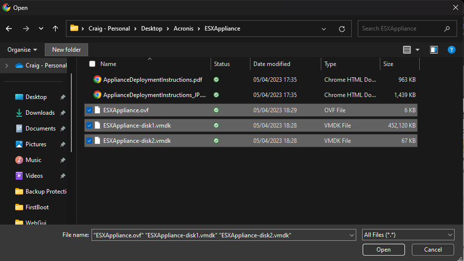Open the view options dropdown arrow
The width and height of the screenshot is (464, 261).
[418, 50]
